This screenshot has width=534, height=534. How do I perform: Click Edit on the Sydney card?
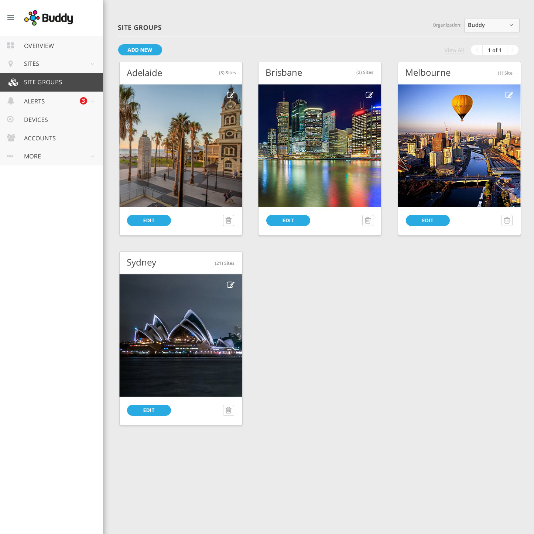click(x=149, y=410)
